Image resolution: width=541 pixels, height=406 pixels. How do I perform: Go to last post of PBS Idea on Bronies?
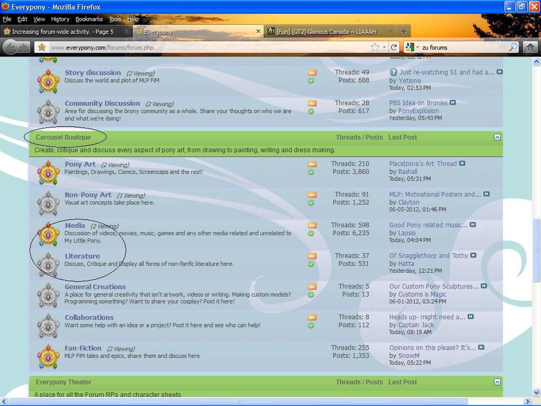point(453,103)
